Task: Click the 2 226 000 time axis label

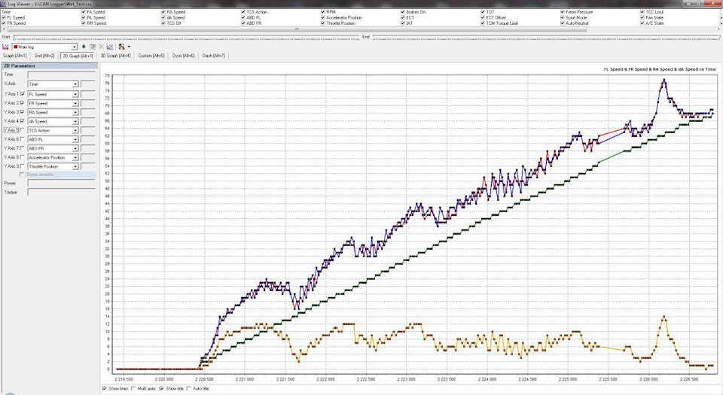Action: (x=648, y=379)
